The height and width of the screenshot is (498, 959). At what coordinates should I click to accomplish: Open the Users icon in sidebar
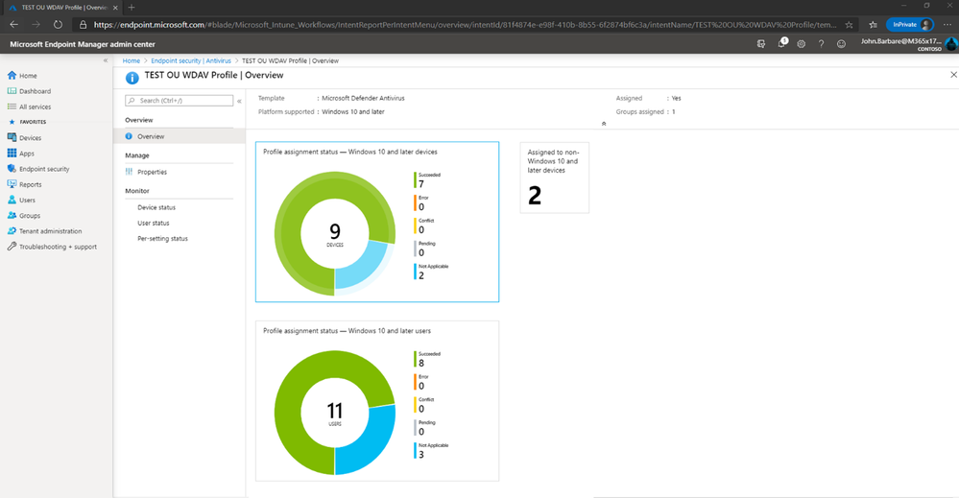coord(12,200)
